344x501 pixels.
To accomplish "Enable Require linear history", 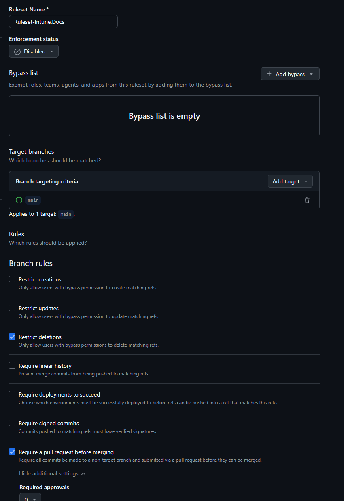I will point(12,365).
